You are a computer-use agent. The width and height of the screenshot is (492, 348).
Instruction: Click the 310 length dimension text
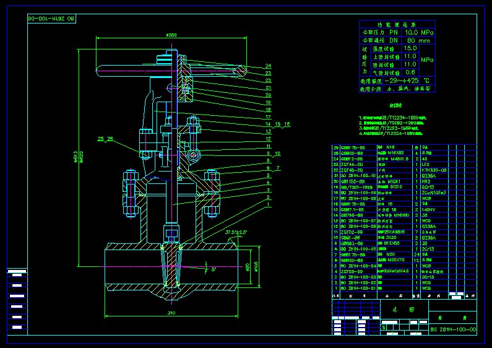point(171,314)
